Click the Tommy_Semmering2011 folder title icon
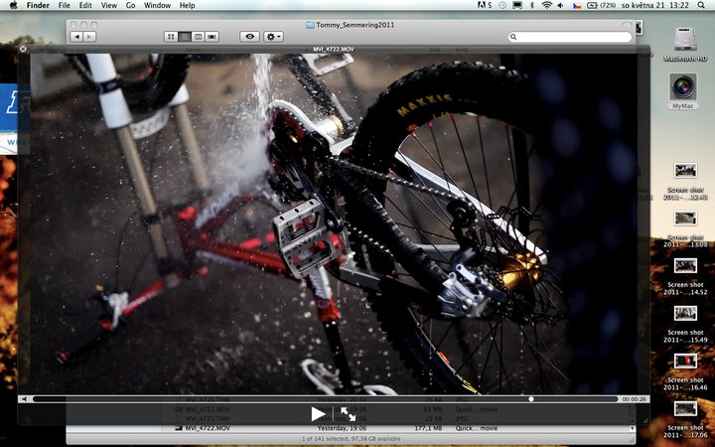This screenshot has width=715, height=447. click(310, 25)
